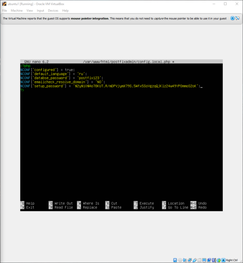243x263 pixels.
Task: Click the '<?php' opening tag line
Action: pos(25,66)
